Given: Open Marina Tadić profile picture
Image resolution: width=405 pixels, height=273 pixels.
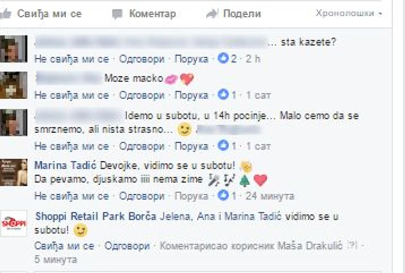Looking at the screenshot, I should click(14, 173).
